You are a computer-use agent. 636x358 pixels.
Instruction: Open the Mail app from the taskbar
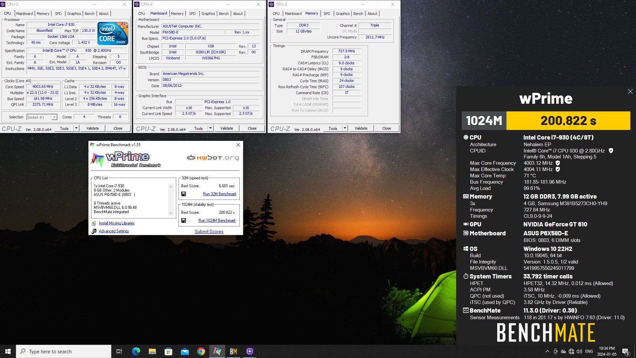pyautogui.click(x=185, y=351)
